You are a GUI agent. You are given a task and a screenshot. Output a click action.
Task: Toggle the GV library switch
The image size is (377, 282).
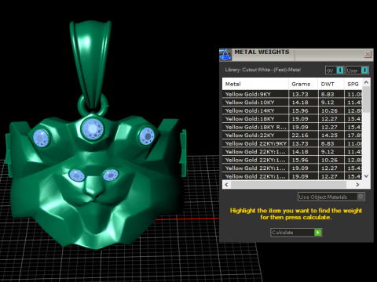335,70
